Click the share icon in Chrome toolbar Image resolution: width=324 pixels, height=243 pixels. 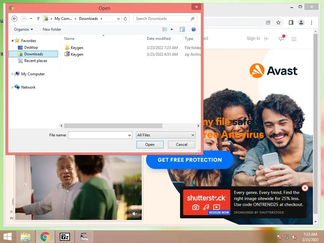(x=268, y=22)
